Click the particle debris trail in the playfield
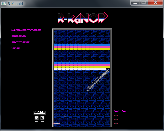The width and height of the screenshot is (164, 131). [98, 80]
